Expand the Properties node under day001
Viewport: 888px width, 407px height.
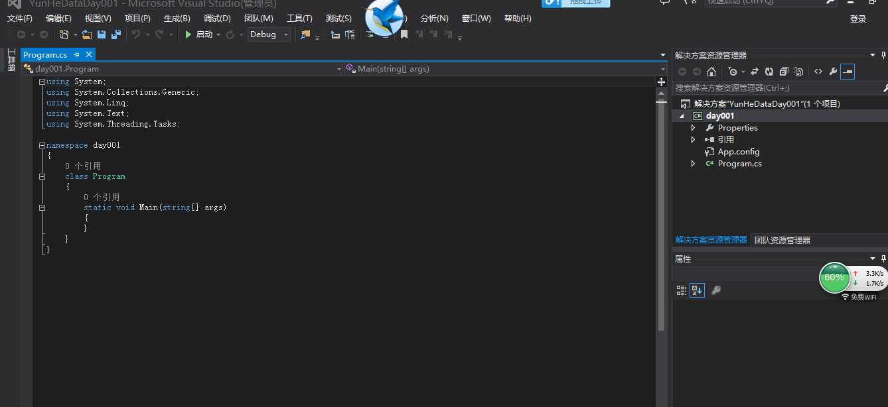693,127
